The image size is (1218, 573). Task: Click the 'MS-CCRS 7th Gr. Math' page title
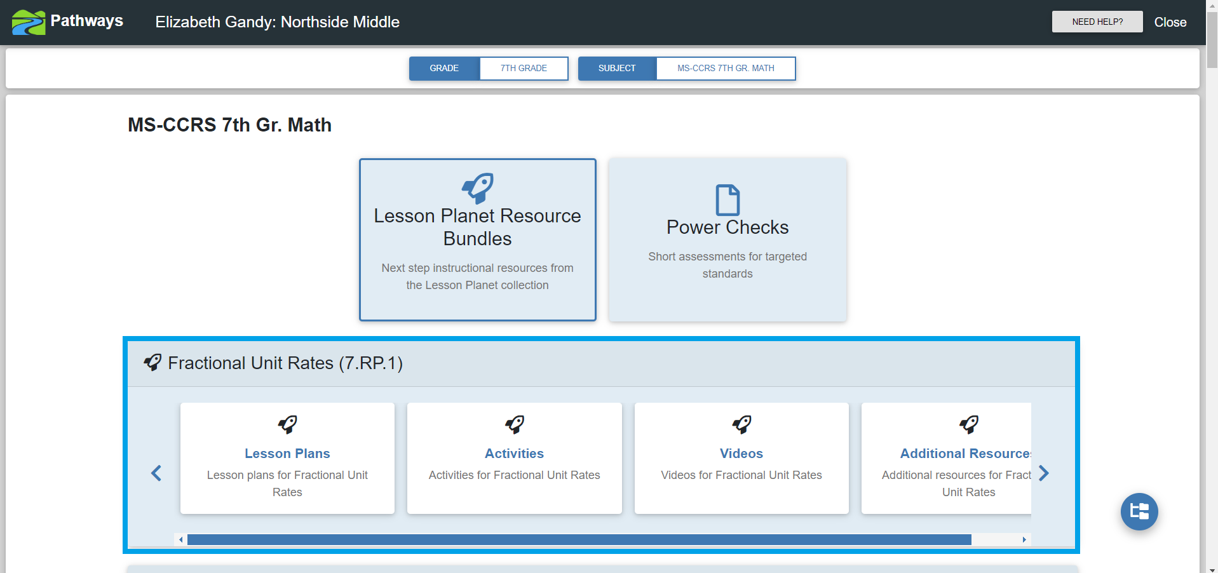click(x=229, y=125)
